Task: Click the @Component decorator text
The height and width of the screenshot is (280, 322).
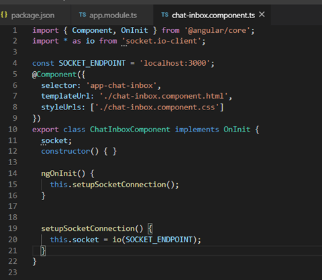Action: tap(54, 75)
